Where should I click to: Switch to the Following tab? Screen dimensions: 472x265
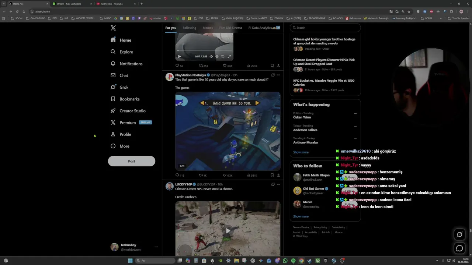(x=190, y=28)
